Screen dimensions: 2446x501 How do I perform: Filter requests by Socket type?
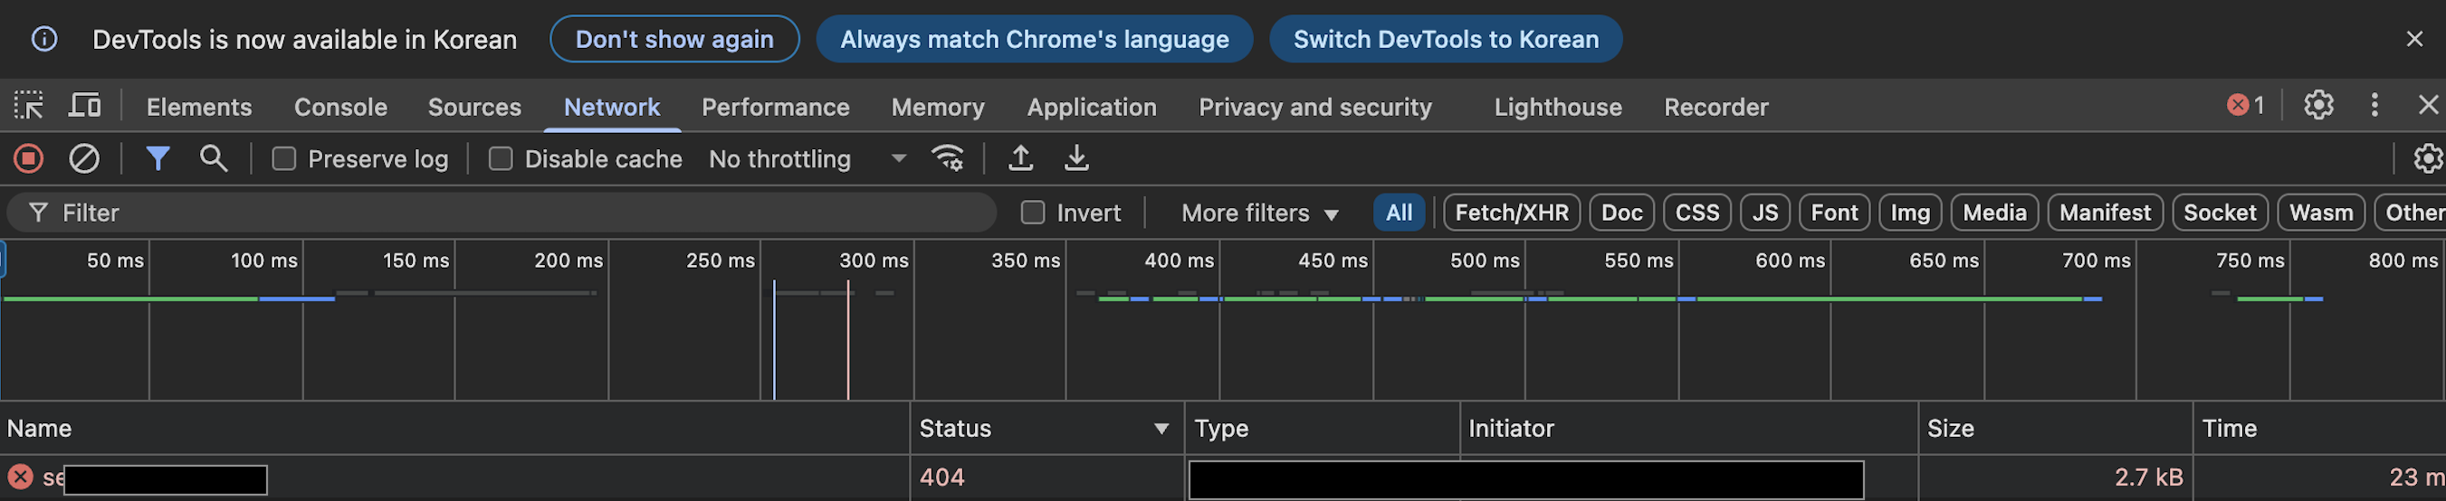[2220, 213]
